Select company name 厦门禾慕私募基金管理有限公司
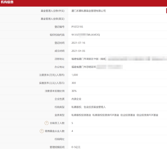This screenshot has width=167, height=149. coord(89,11)
